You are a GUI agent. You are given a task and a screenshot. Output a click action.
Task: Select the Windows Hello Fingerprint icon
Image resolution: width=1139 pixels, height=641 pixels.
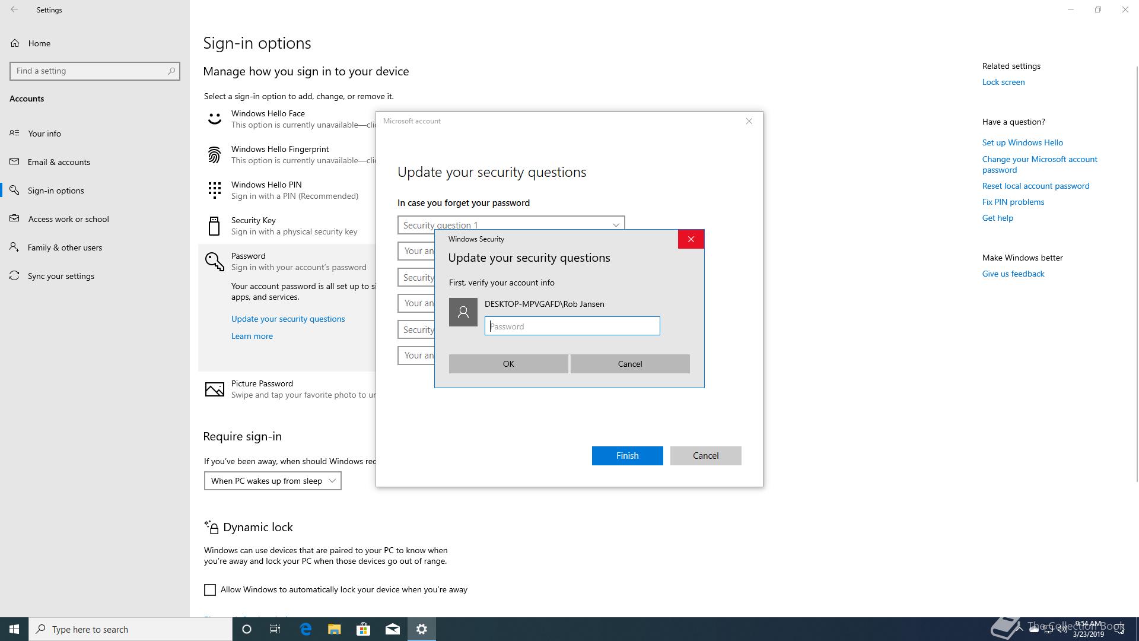pyautogui.click(x=214, y=155)
